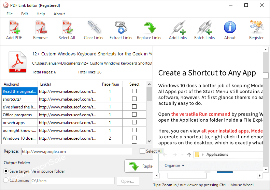Screen dimensions: 270x190
Task: Click the About info icon in toolbar
Action: [x=230, y=27]
